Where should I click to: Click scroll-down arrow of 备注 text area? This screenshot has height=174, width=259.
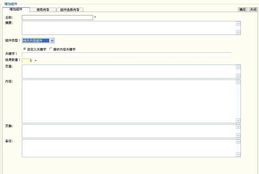coord(238,155)
